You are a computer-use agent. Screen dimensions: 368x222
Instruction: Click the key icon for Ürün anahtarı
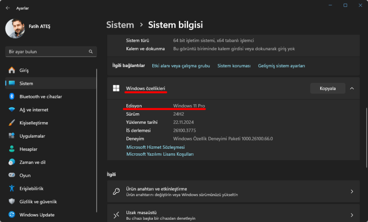116,192
